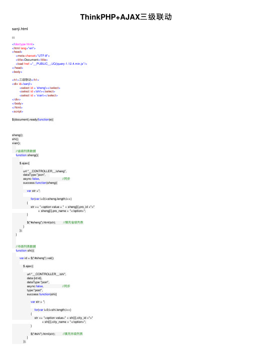This screenshot has height=358, width=253.
Task: Click the xian(); call line
Action: pos(16,143)
